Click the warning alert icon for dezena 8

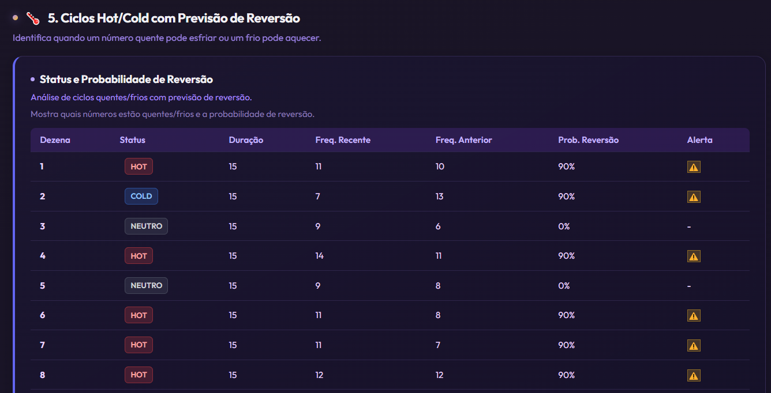(693, 375)
